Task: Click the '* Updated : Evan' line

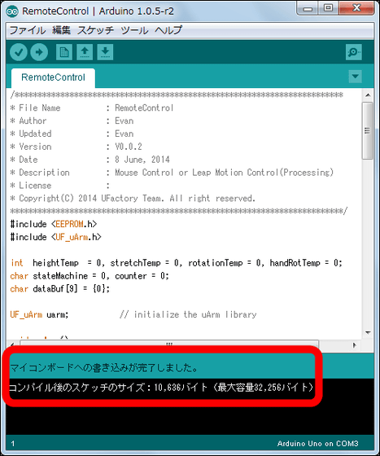Action: [x=72, y=134]
